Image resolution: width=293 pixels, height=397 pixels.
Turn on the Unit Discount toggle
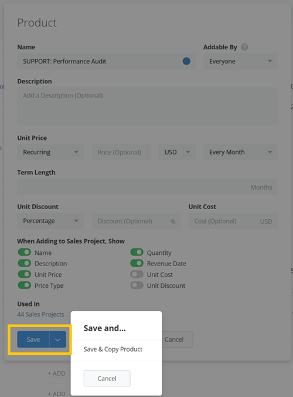pos(137,285)
